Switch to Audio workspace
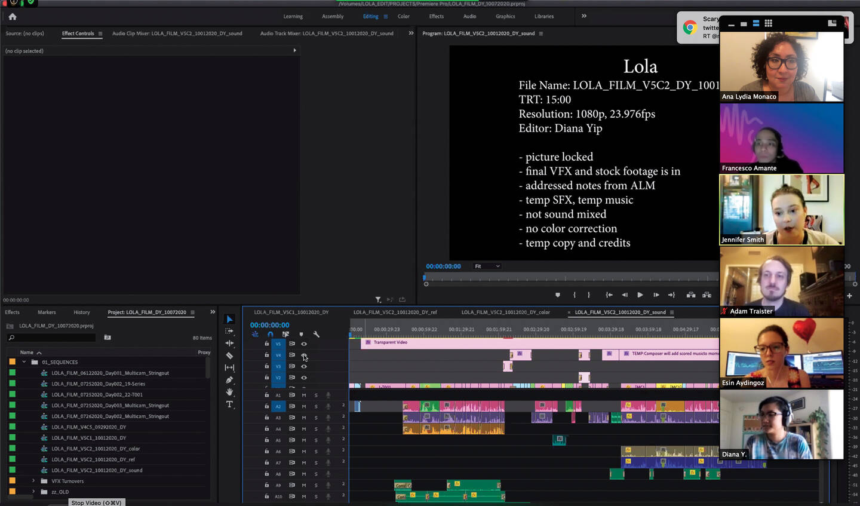This screenshot has height=506, width=860. 470,16
